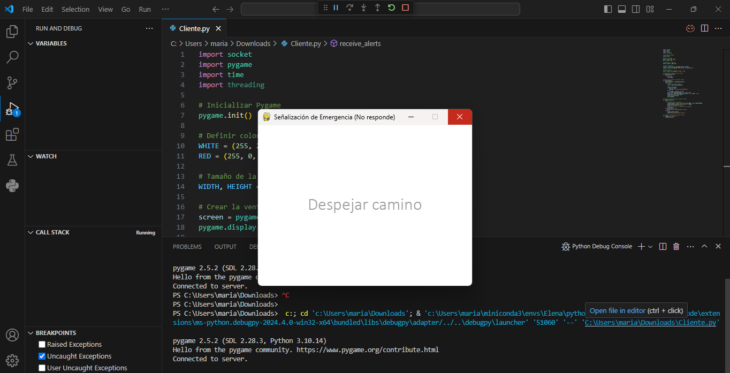Viewport: 730px width, 373px height.
Task: Click the Cliente.py path link in terminal
Action: (650, 323)
